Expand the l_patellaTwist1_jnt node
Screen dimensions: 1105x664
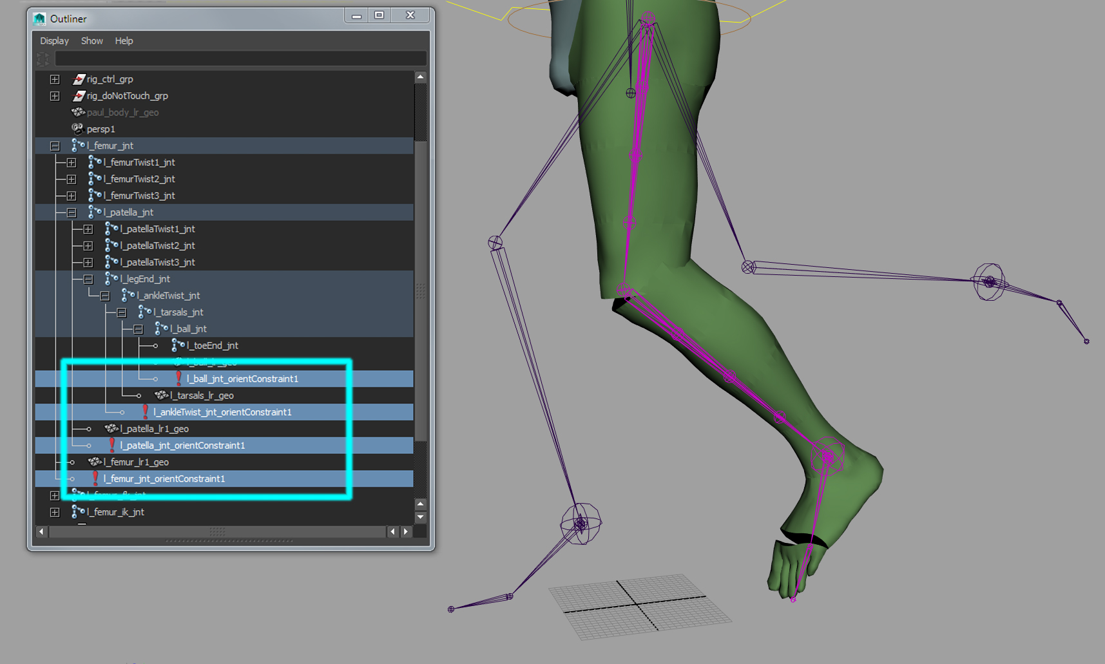click(x=88, y=229)
